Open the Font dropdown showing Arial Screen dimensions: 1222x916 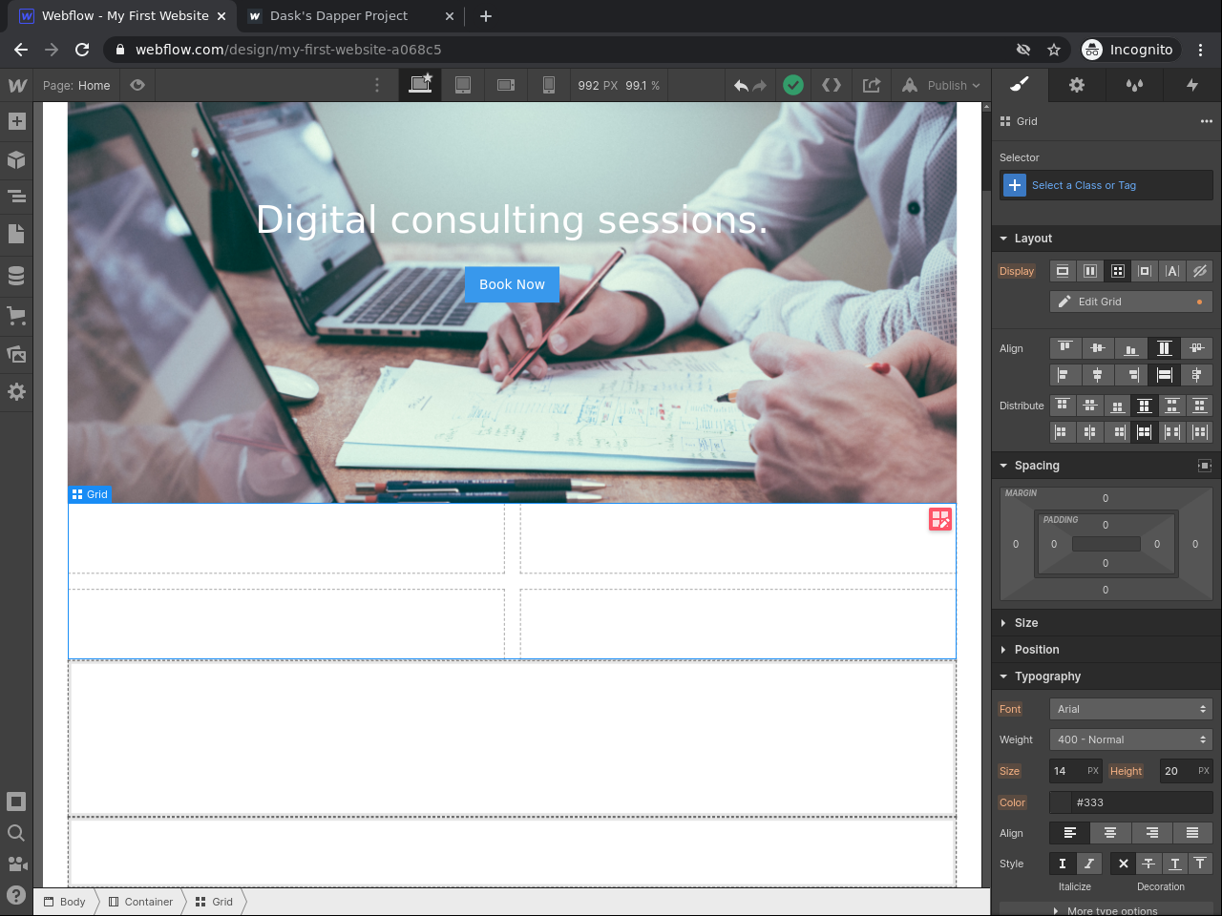[x=1131, y=709]
